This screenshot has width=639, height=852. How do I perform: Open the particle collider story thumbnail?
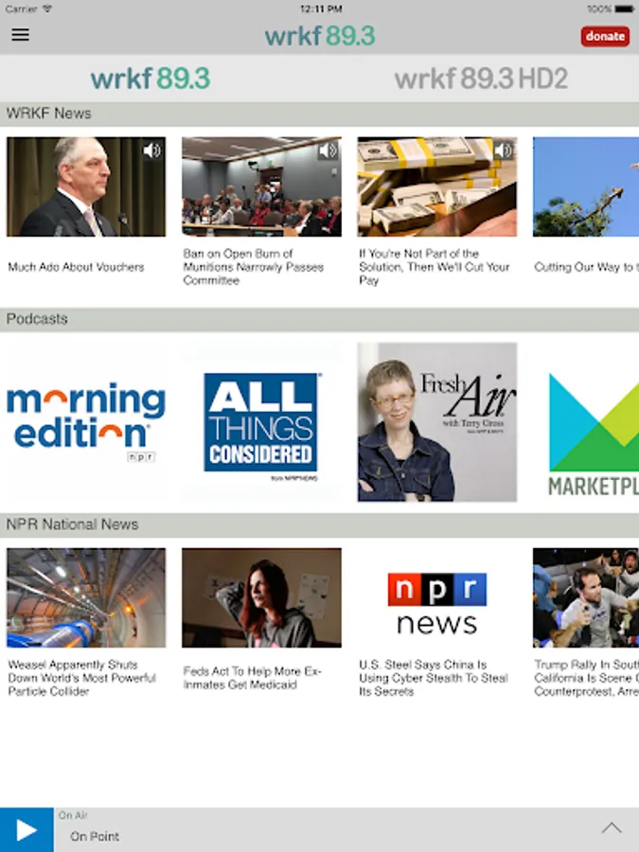tap(86, 597)
